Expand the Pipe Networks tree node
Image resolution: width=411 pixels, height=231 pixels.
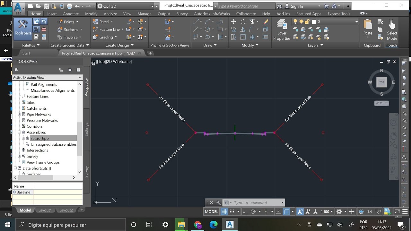19,114
